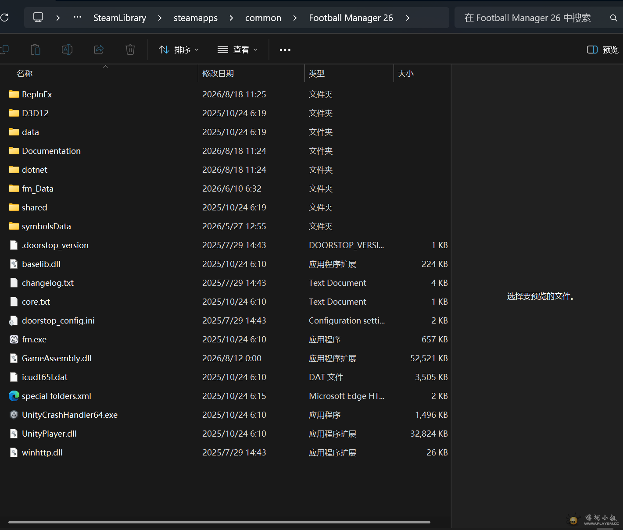The width and height of the screenshot is (623, 530).
Task: Select the changelog.txt file name
Action: [x=48, y=283]
